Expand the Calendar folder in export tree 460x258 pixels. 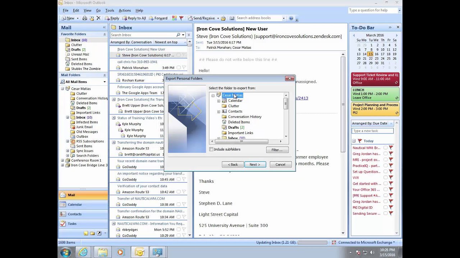click(218, 101)
